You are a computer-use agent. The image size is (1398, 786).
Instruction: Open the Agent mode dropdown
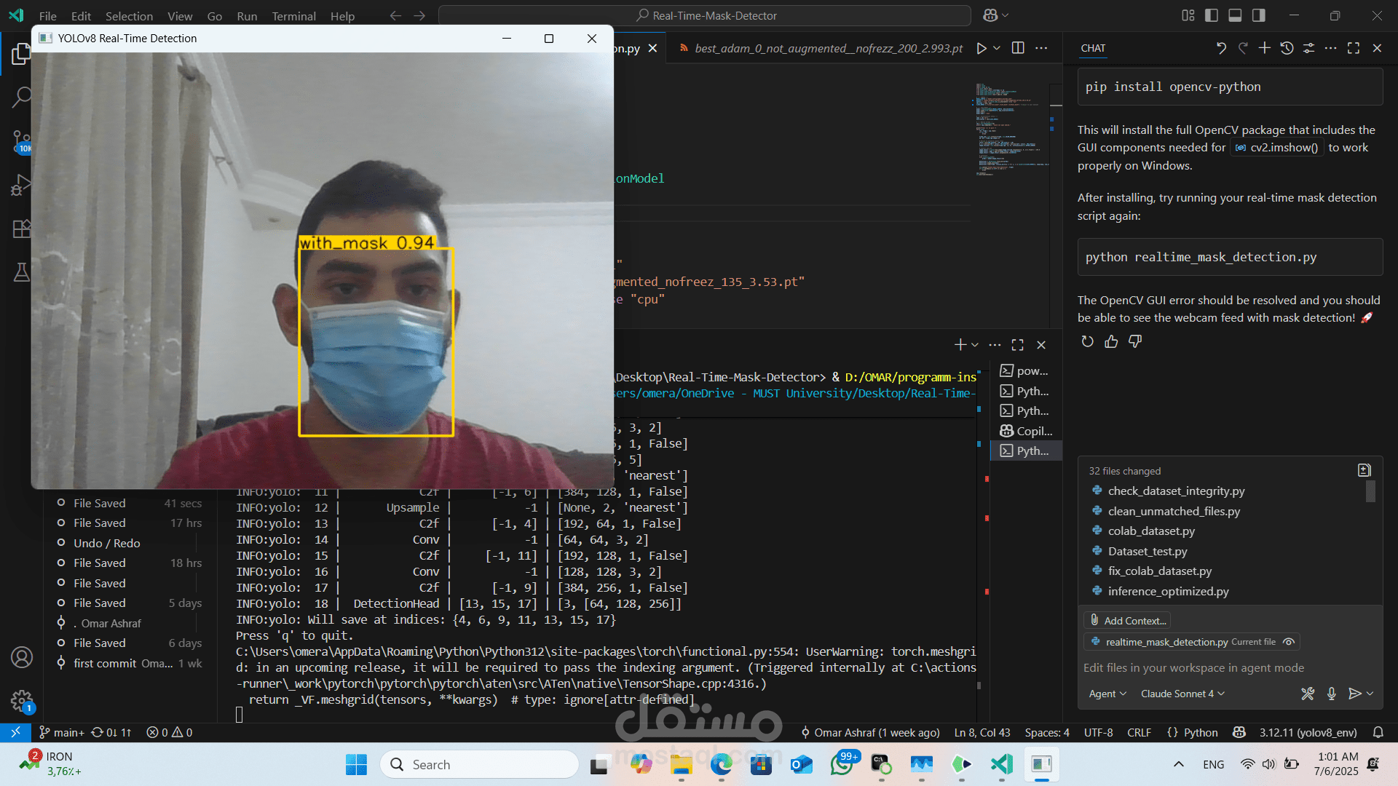(x=1107, y=694)
